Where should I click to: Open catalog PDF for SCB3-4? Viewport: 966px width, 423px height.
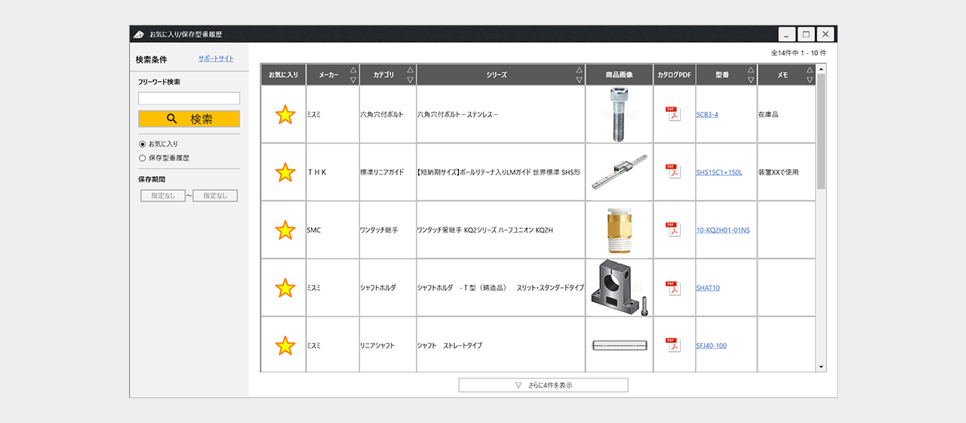(672, 114)
